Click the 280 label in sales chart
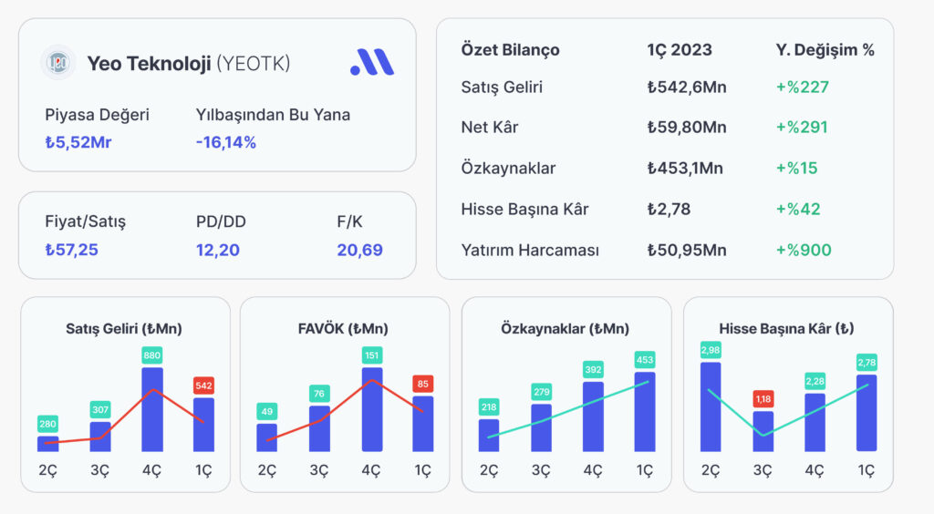The height and width of the screenshot is (514, 934). pyautogui.click(x=47, y=424)
